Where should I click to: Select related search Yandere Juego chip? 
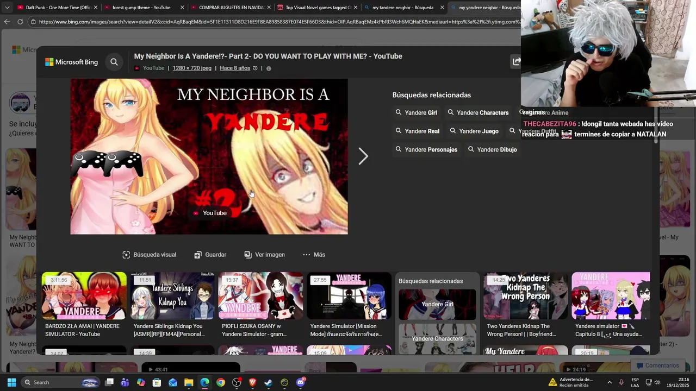474,131
